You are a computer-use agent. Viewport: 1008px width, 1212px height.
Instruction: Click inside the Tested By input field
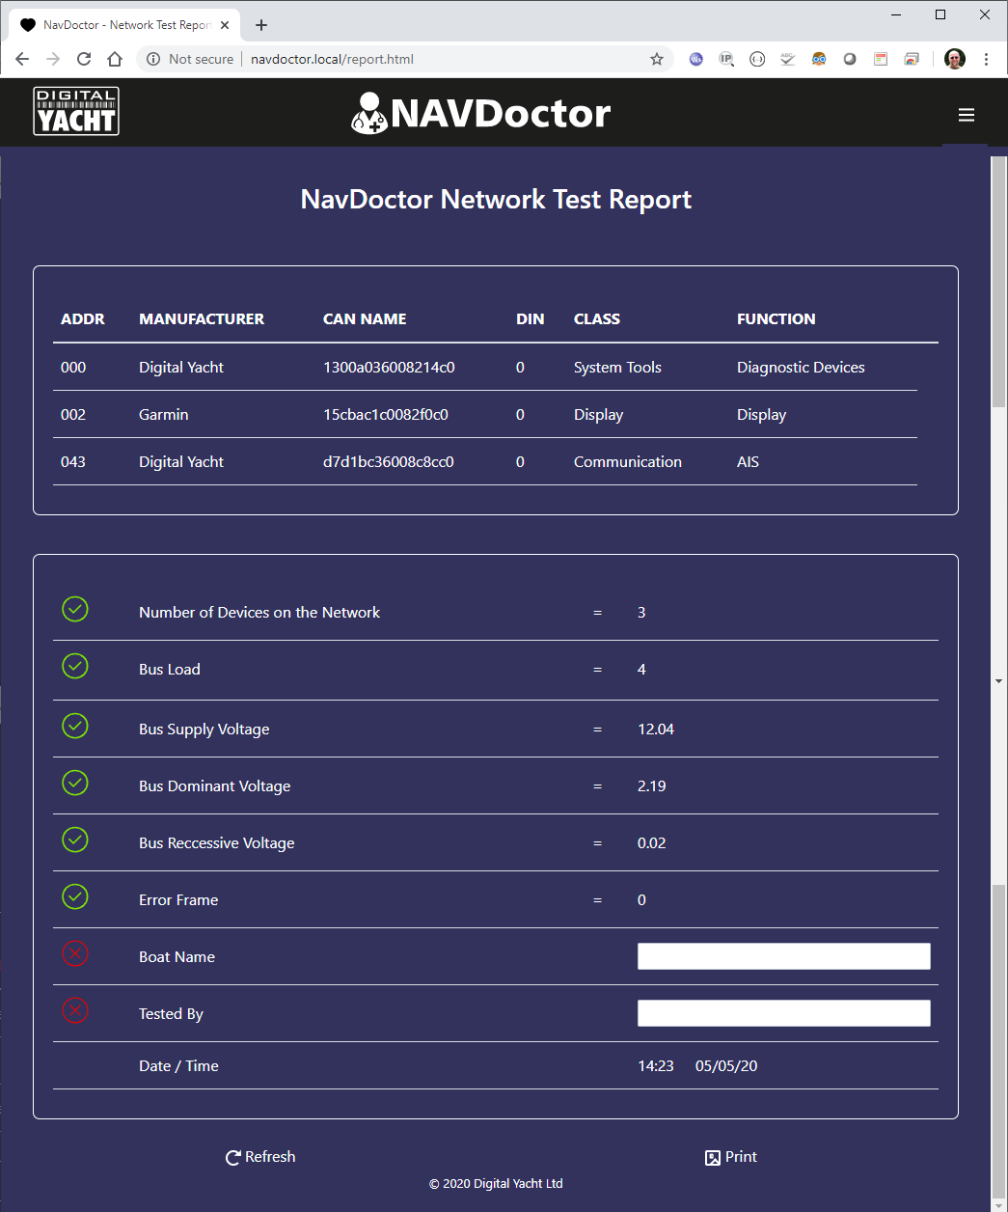point(783,1012)
